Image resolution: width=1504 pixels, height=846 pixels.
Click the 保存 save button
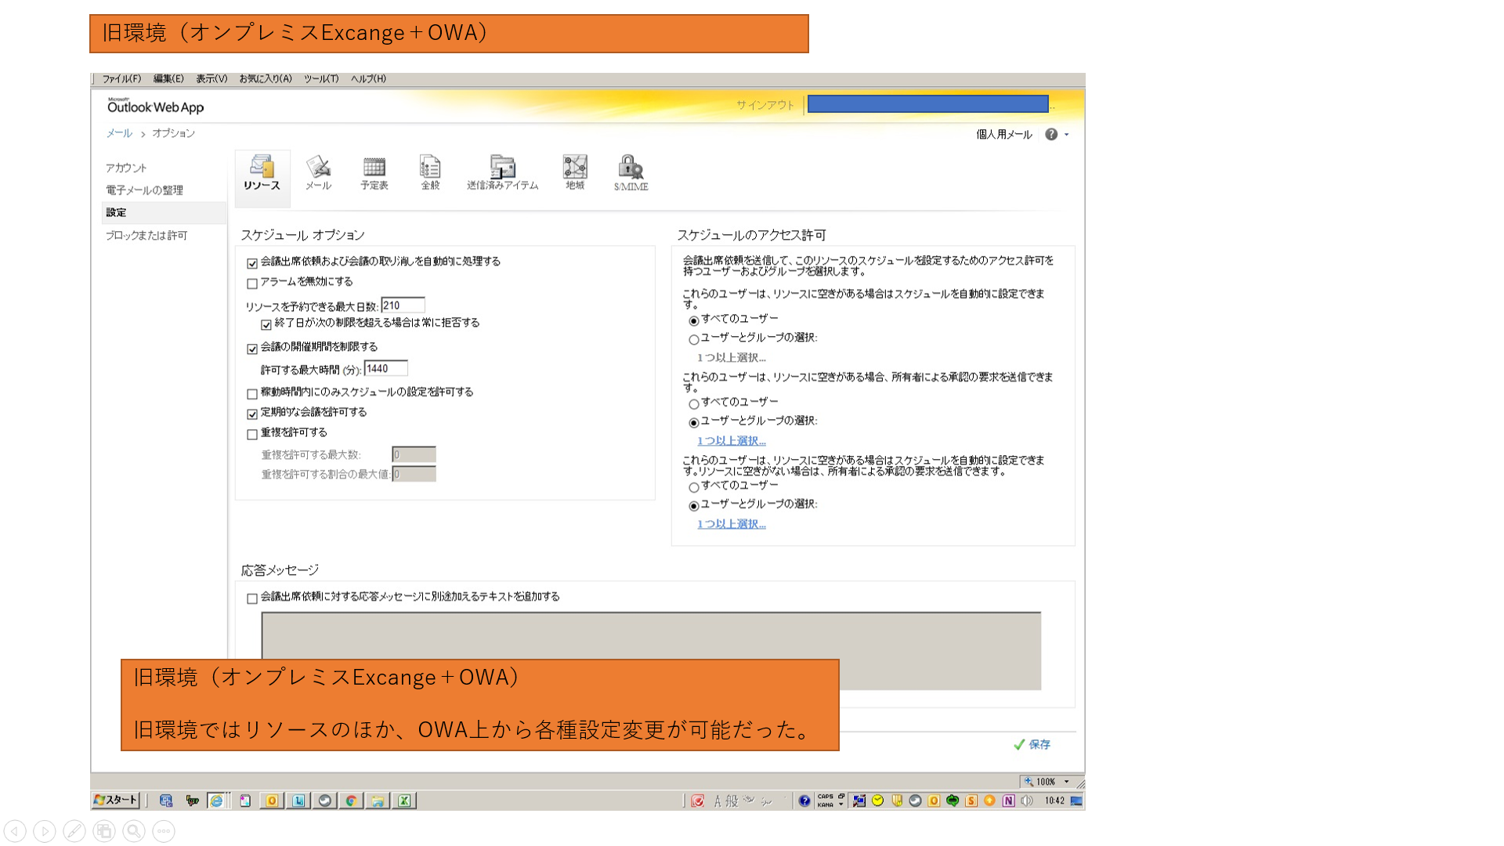[1032, 745]
